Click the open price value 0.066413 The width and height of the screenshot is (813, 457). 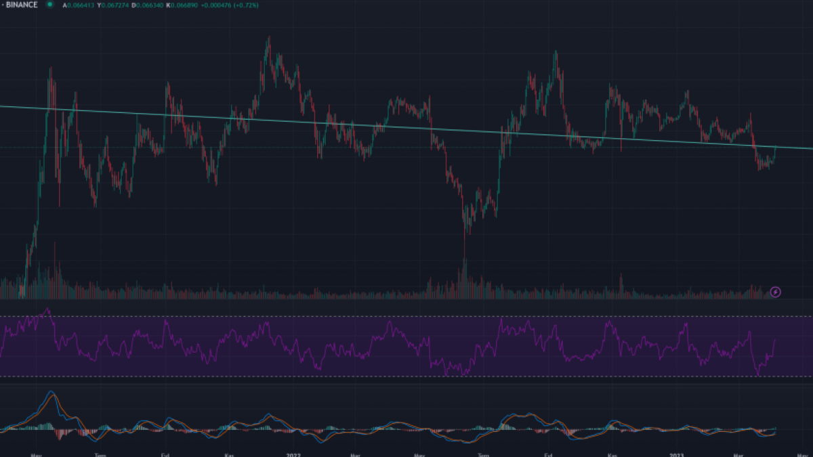coord(79,5)
